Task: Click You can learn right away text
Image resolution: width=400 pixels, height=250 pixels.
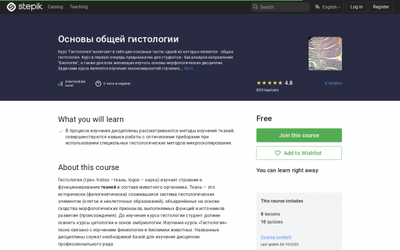Action: pos(287,171)
